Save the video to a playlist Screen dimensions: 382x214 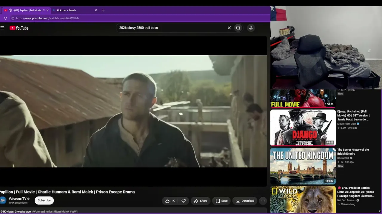click(x=221, y=201)
